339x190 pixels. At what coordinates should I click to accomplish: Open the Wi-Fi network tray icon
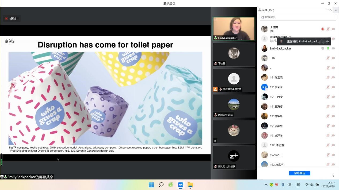[x=307, y=185]
